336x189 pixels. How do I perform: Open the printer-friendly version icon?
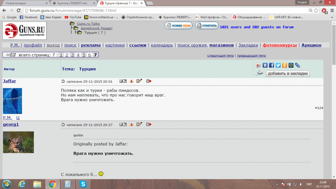[260, 73]
